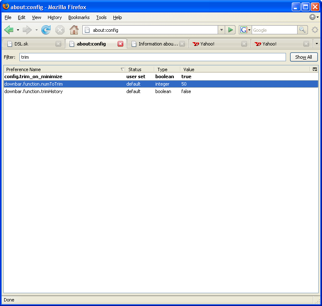Open the Bookmarks menu
The image size is (322, 306).
[79, 17]
